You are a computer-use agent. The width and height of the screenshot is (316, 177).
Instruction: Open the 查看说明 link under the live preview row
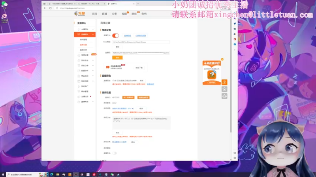coord(150,84)
